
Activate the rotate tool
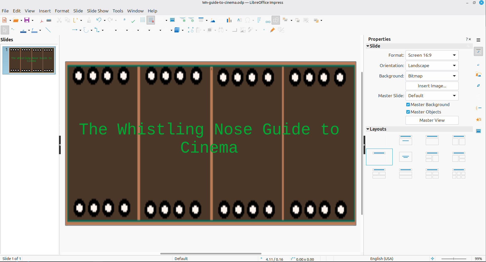pyautogui.click(x=191, y=30)
